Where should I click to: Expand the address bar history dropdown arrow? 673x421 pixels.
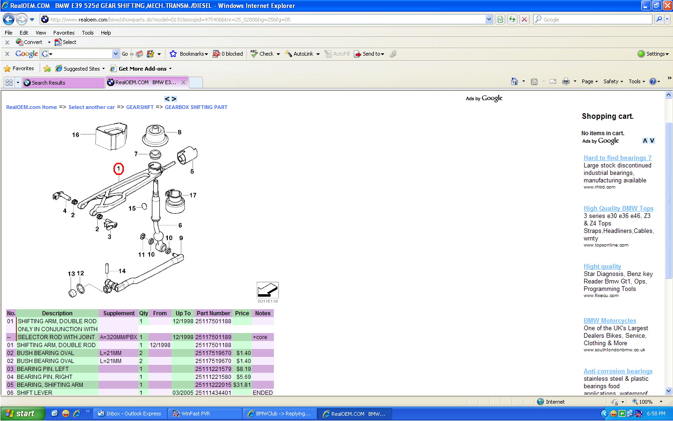(x=489, y=19)
